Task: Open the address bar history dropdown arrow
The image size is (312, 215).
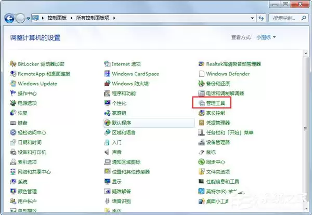Action: point(252,18)
